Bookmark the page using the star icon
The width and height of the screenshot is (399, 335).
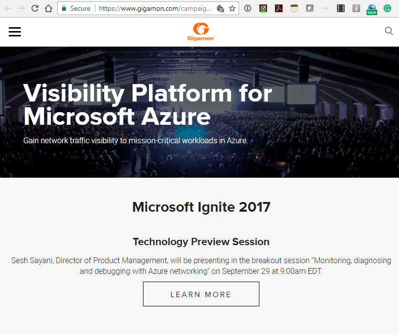tap(232, 8)
